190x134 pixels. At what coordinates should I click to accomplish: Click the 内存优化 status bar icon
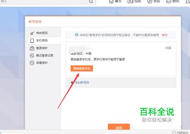(x=174, y=133)
